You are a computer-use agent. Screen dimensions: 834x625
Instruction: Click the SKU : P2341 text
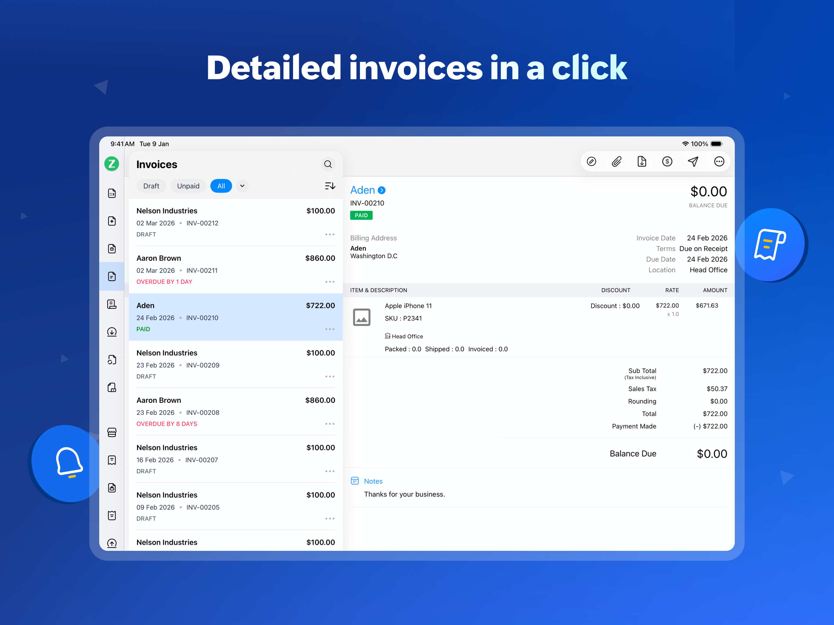pyautogui.click(x=403, y=318)
